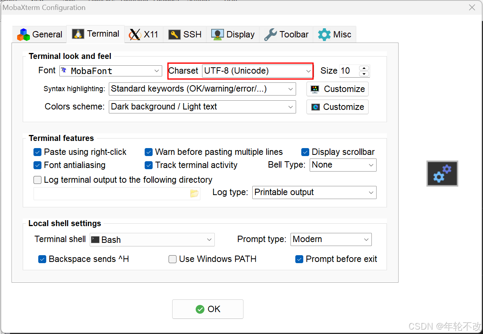Open the Charset dropdown UTF-8 (Unicode)

[257, 71]
